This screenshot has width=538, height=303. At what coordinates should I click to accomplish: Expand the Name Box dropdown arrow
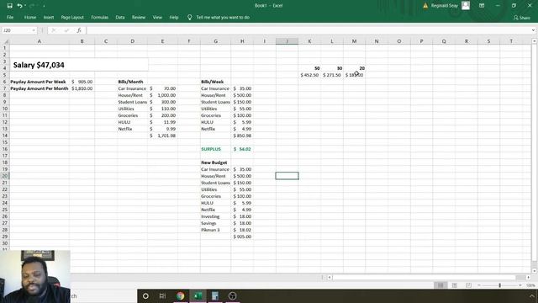coord(34,30)
